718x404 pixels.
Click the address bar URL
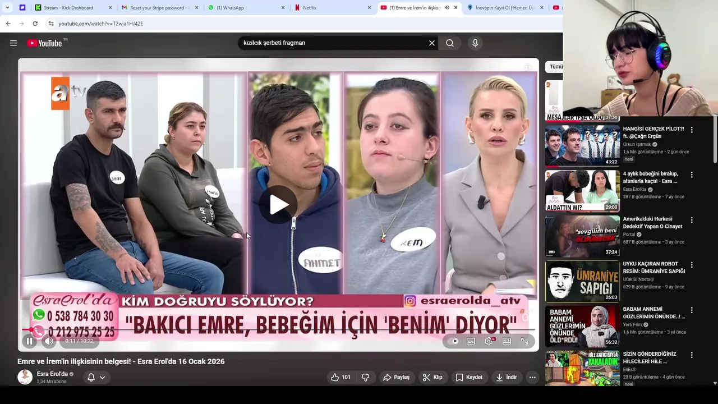coord(101,24)
